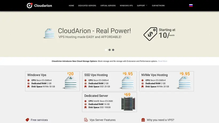Click the NVMe Vps server image
Image resolution: width=219 pixels, height=123 pixels.
pos(184,83)
